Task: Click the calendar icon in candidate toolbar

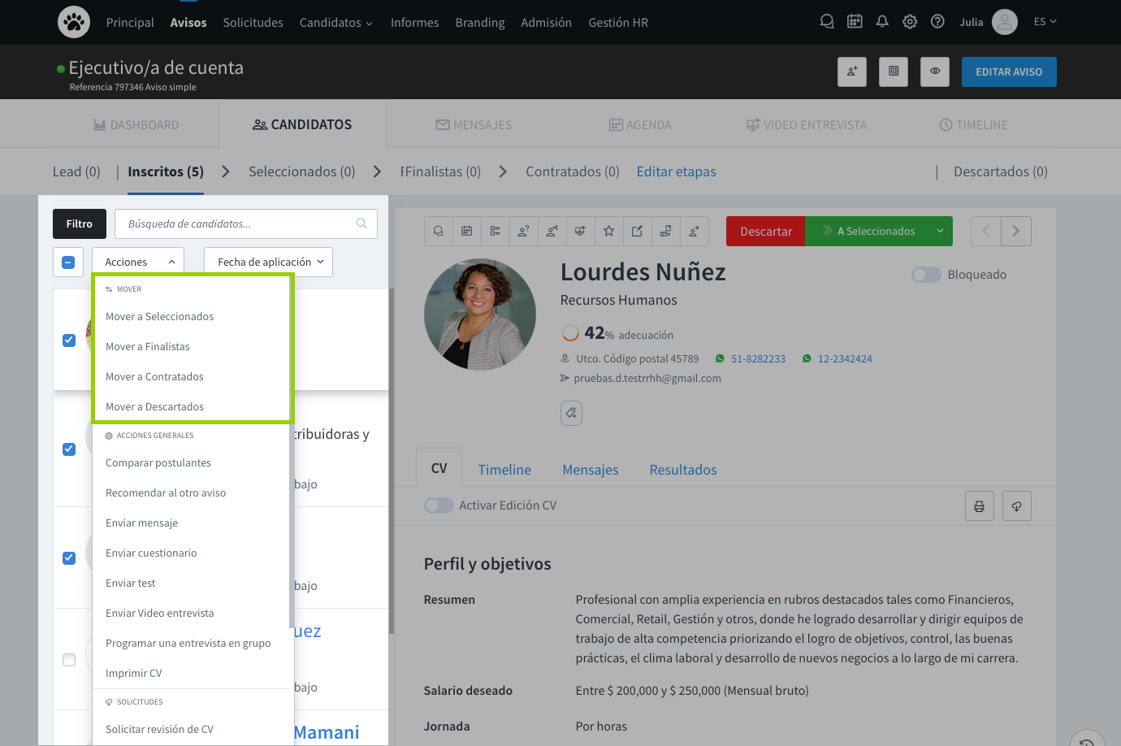Action: tap(466, 232)
